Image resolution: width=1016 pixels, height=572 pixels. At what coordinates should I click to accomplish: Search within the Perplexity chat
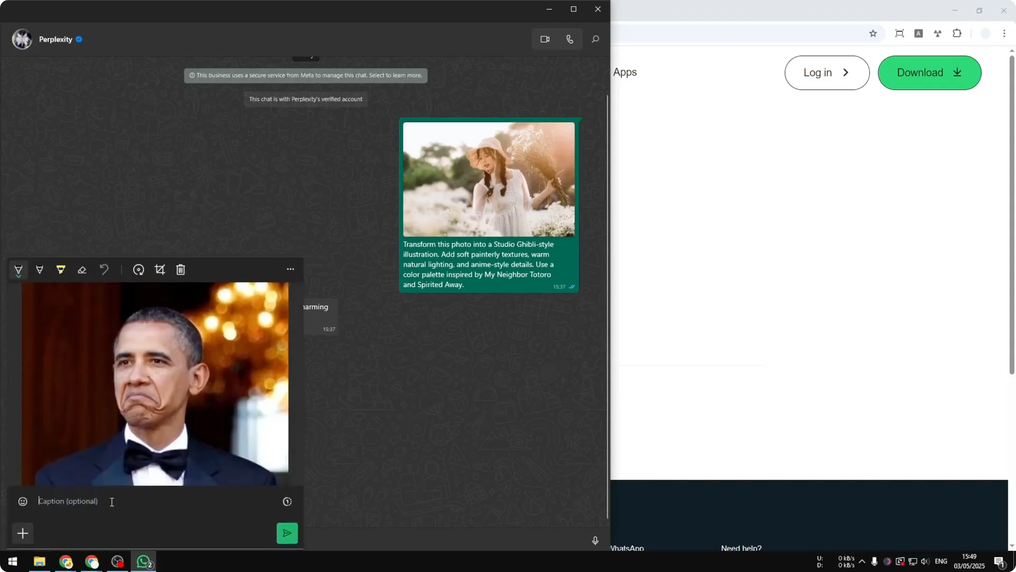[x=595, y=39]
